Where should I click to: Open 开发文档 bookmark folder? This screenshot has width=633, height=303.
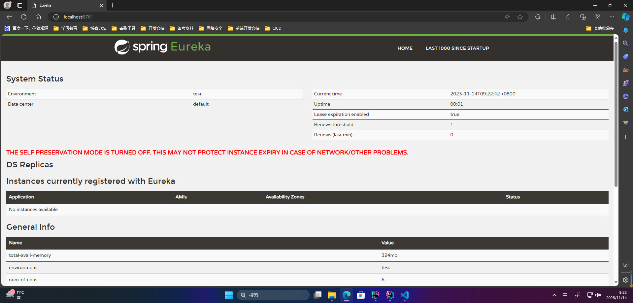(152, 28)
